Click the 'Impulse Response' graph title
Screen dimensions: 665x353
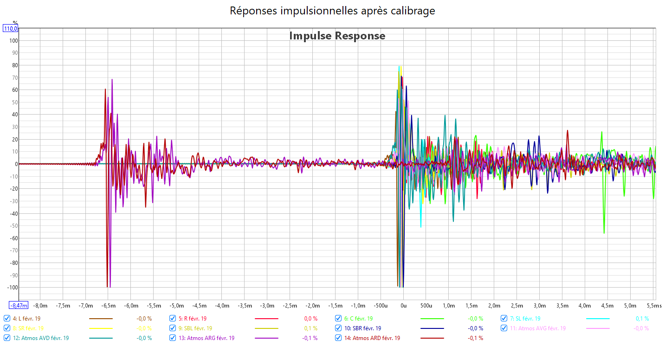pyautogui.click(x=337, y=36)
